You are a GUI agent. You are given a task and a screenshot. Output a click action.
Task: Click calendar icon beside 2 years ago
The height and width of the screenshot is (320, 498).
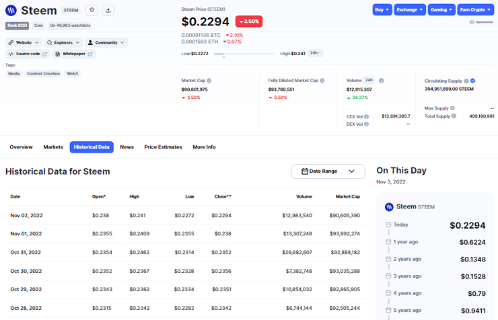(x=388, y=259)
